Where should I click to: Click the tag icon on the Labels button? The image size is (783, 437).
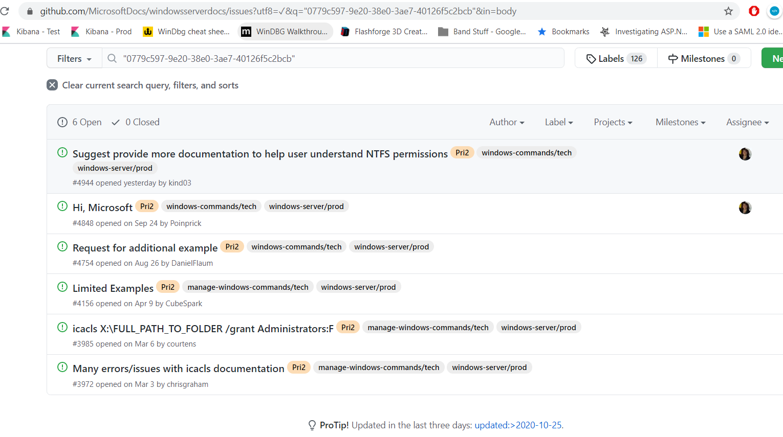[x=591, y=58]
